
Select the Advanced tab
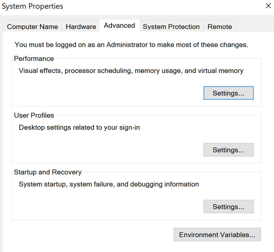click(x=119, y=26)
